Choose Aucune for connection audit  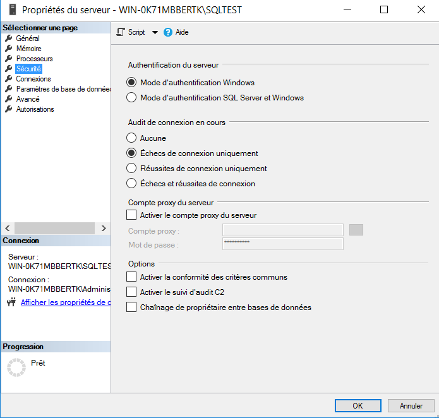tap(131, 138)
